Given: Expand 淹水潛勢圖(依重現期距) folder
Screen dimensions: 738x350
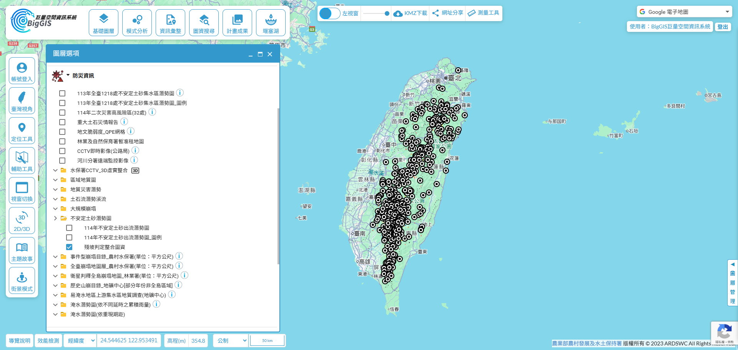Looking at the screenshot, I should coord(55,314).
